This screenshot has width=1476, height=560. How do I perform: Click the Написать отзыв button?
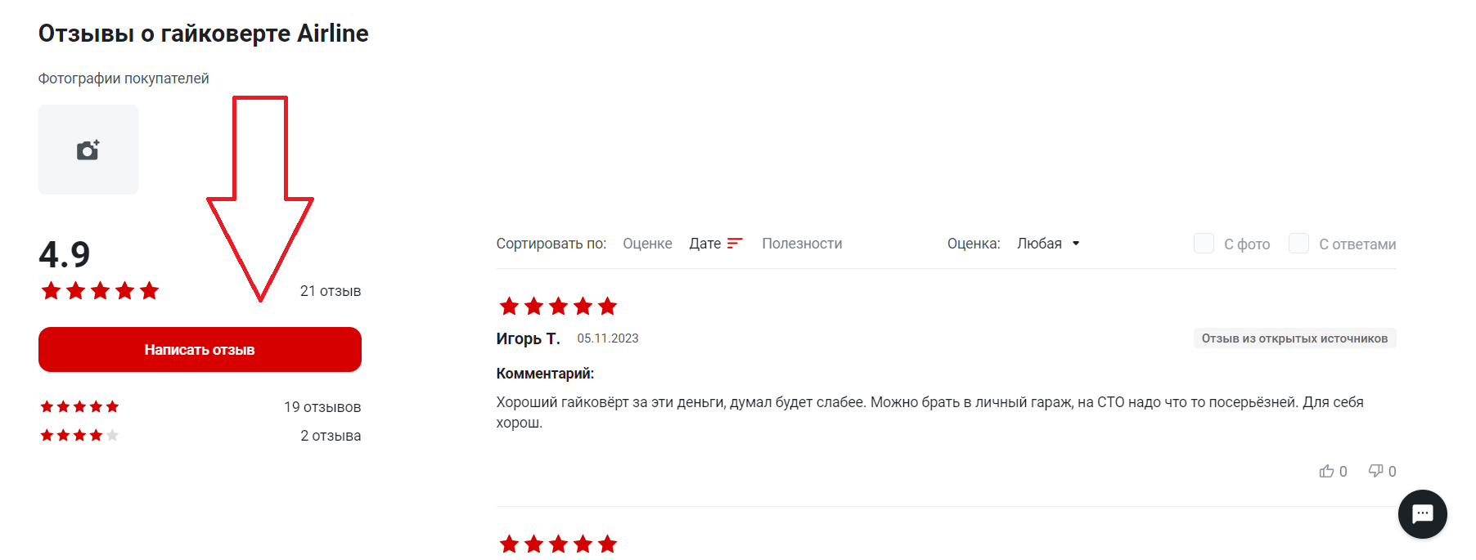tap(200, 350)
